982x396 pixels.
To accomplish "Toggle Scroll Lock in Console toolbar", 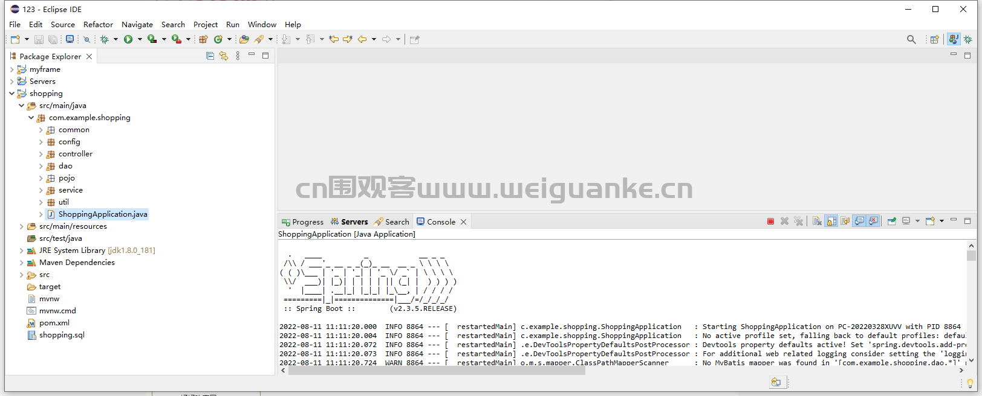I will [x=831, y=222].
